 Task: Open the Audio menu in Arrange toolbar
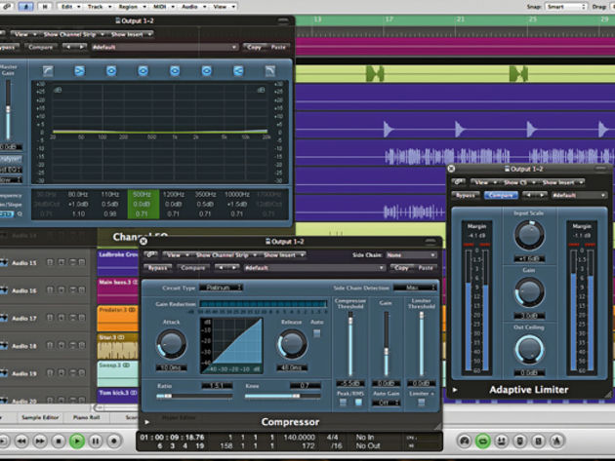click(193, 7)
